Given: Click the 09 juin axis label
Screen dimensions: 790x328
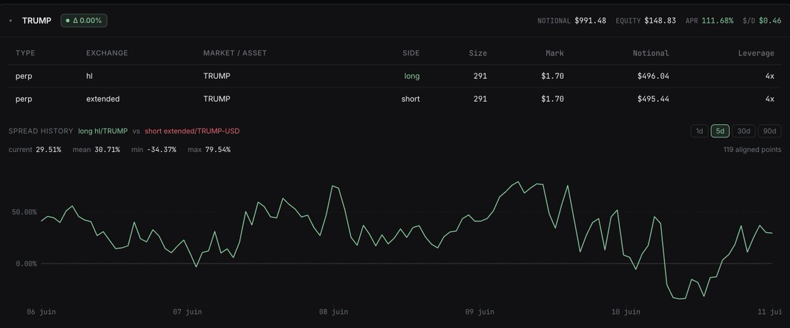Looking at the screenshot, I should coord(479,312).
